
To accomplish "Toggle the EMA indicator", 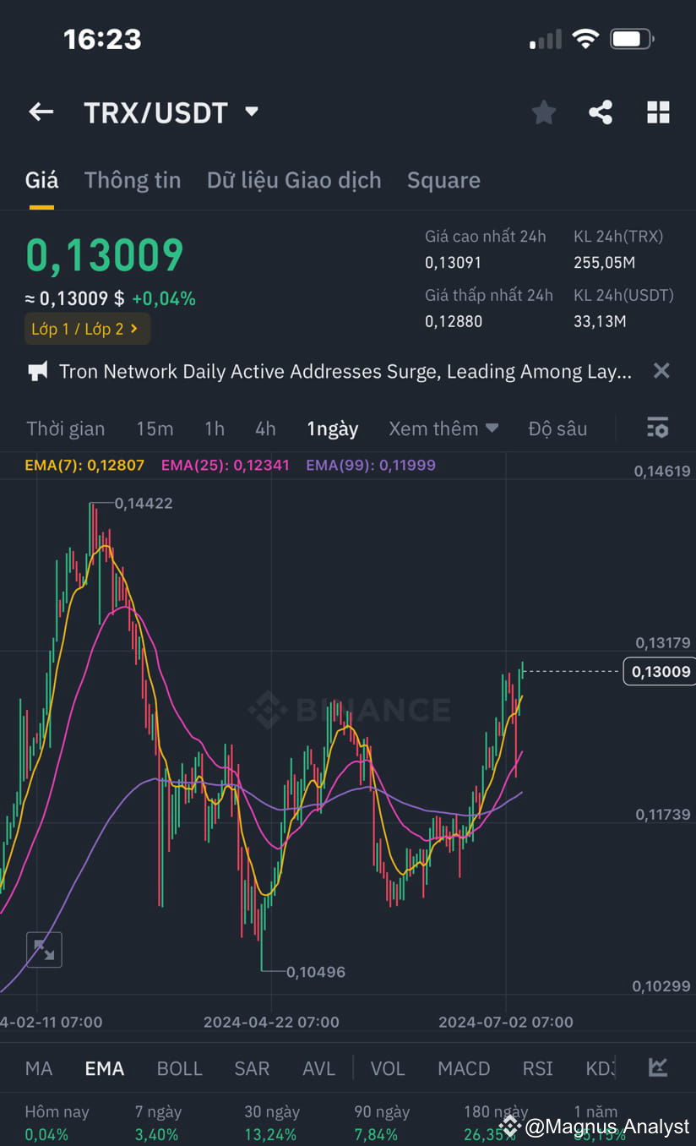I will pos(105,1068).
